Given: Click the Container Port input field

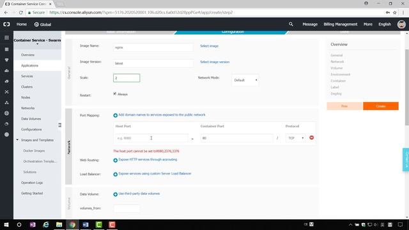Looking at the screenshot, I should point(236,138).
